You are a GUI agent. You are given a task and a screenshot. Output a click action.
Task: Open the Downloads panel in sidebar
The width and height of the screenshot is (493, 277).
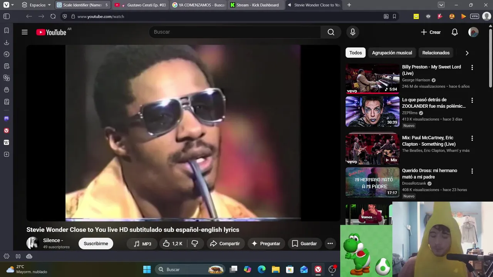[7, 42]
